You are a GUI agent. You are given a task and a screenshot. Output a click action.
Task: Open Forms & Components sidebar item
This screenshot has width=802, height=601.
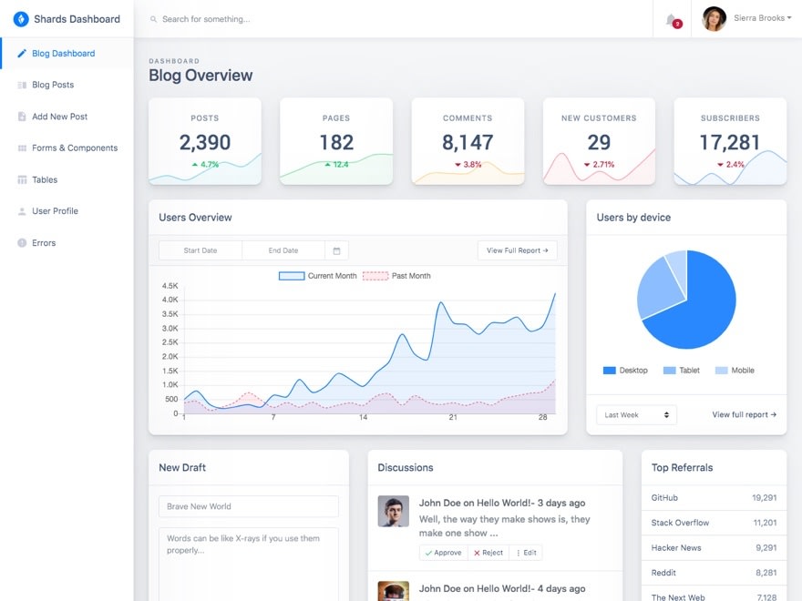pyautogui.click(x=75, y=148)
